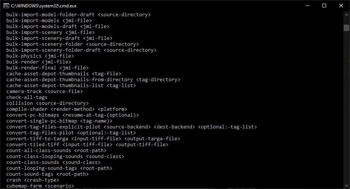Click the scrollbar track below the thumb

pyautogui.click(x=346, y=107)
